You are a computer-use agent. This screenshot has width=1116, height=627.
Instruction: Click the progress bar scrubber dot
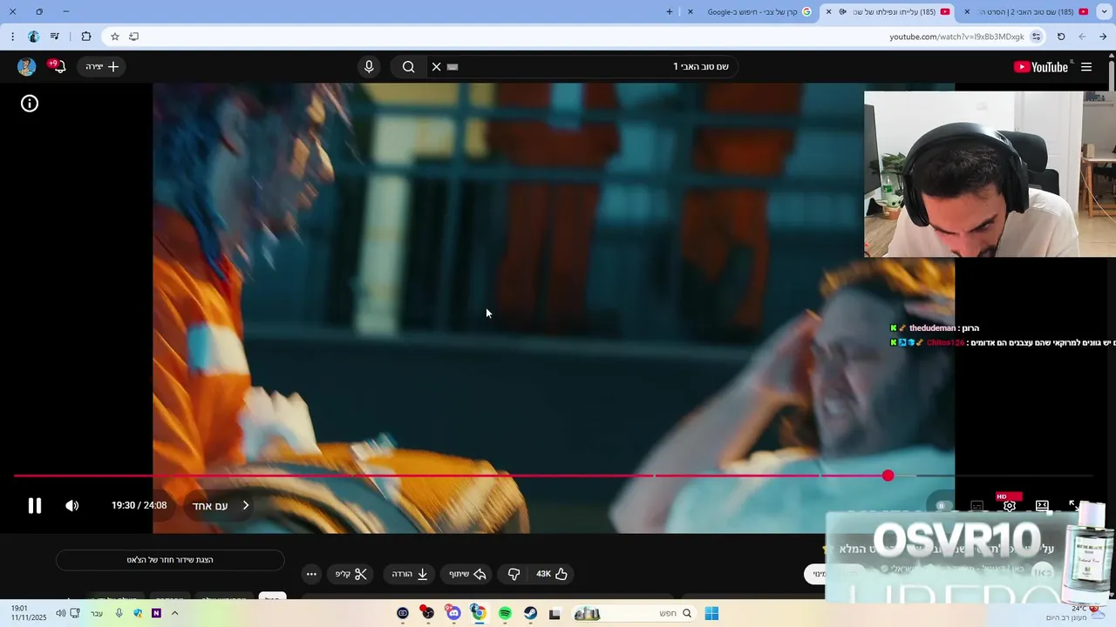[888, 475]
